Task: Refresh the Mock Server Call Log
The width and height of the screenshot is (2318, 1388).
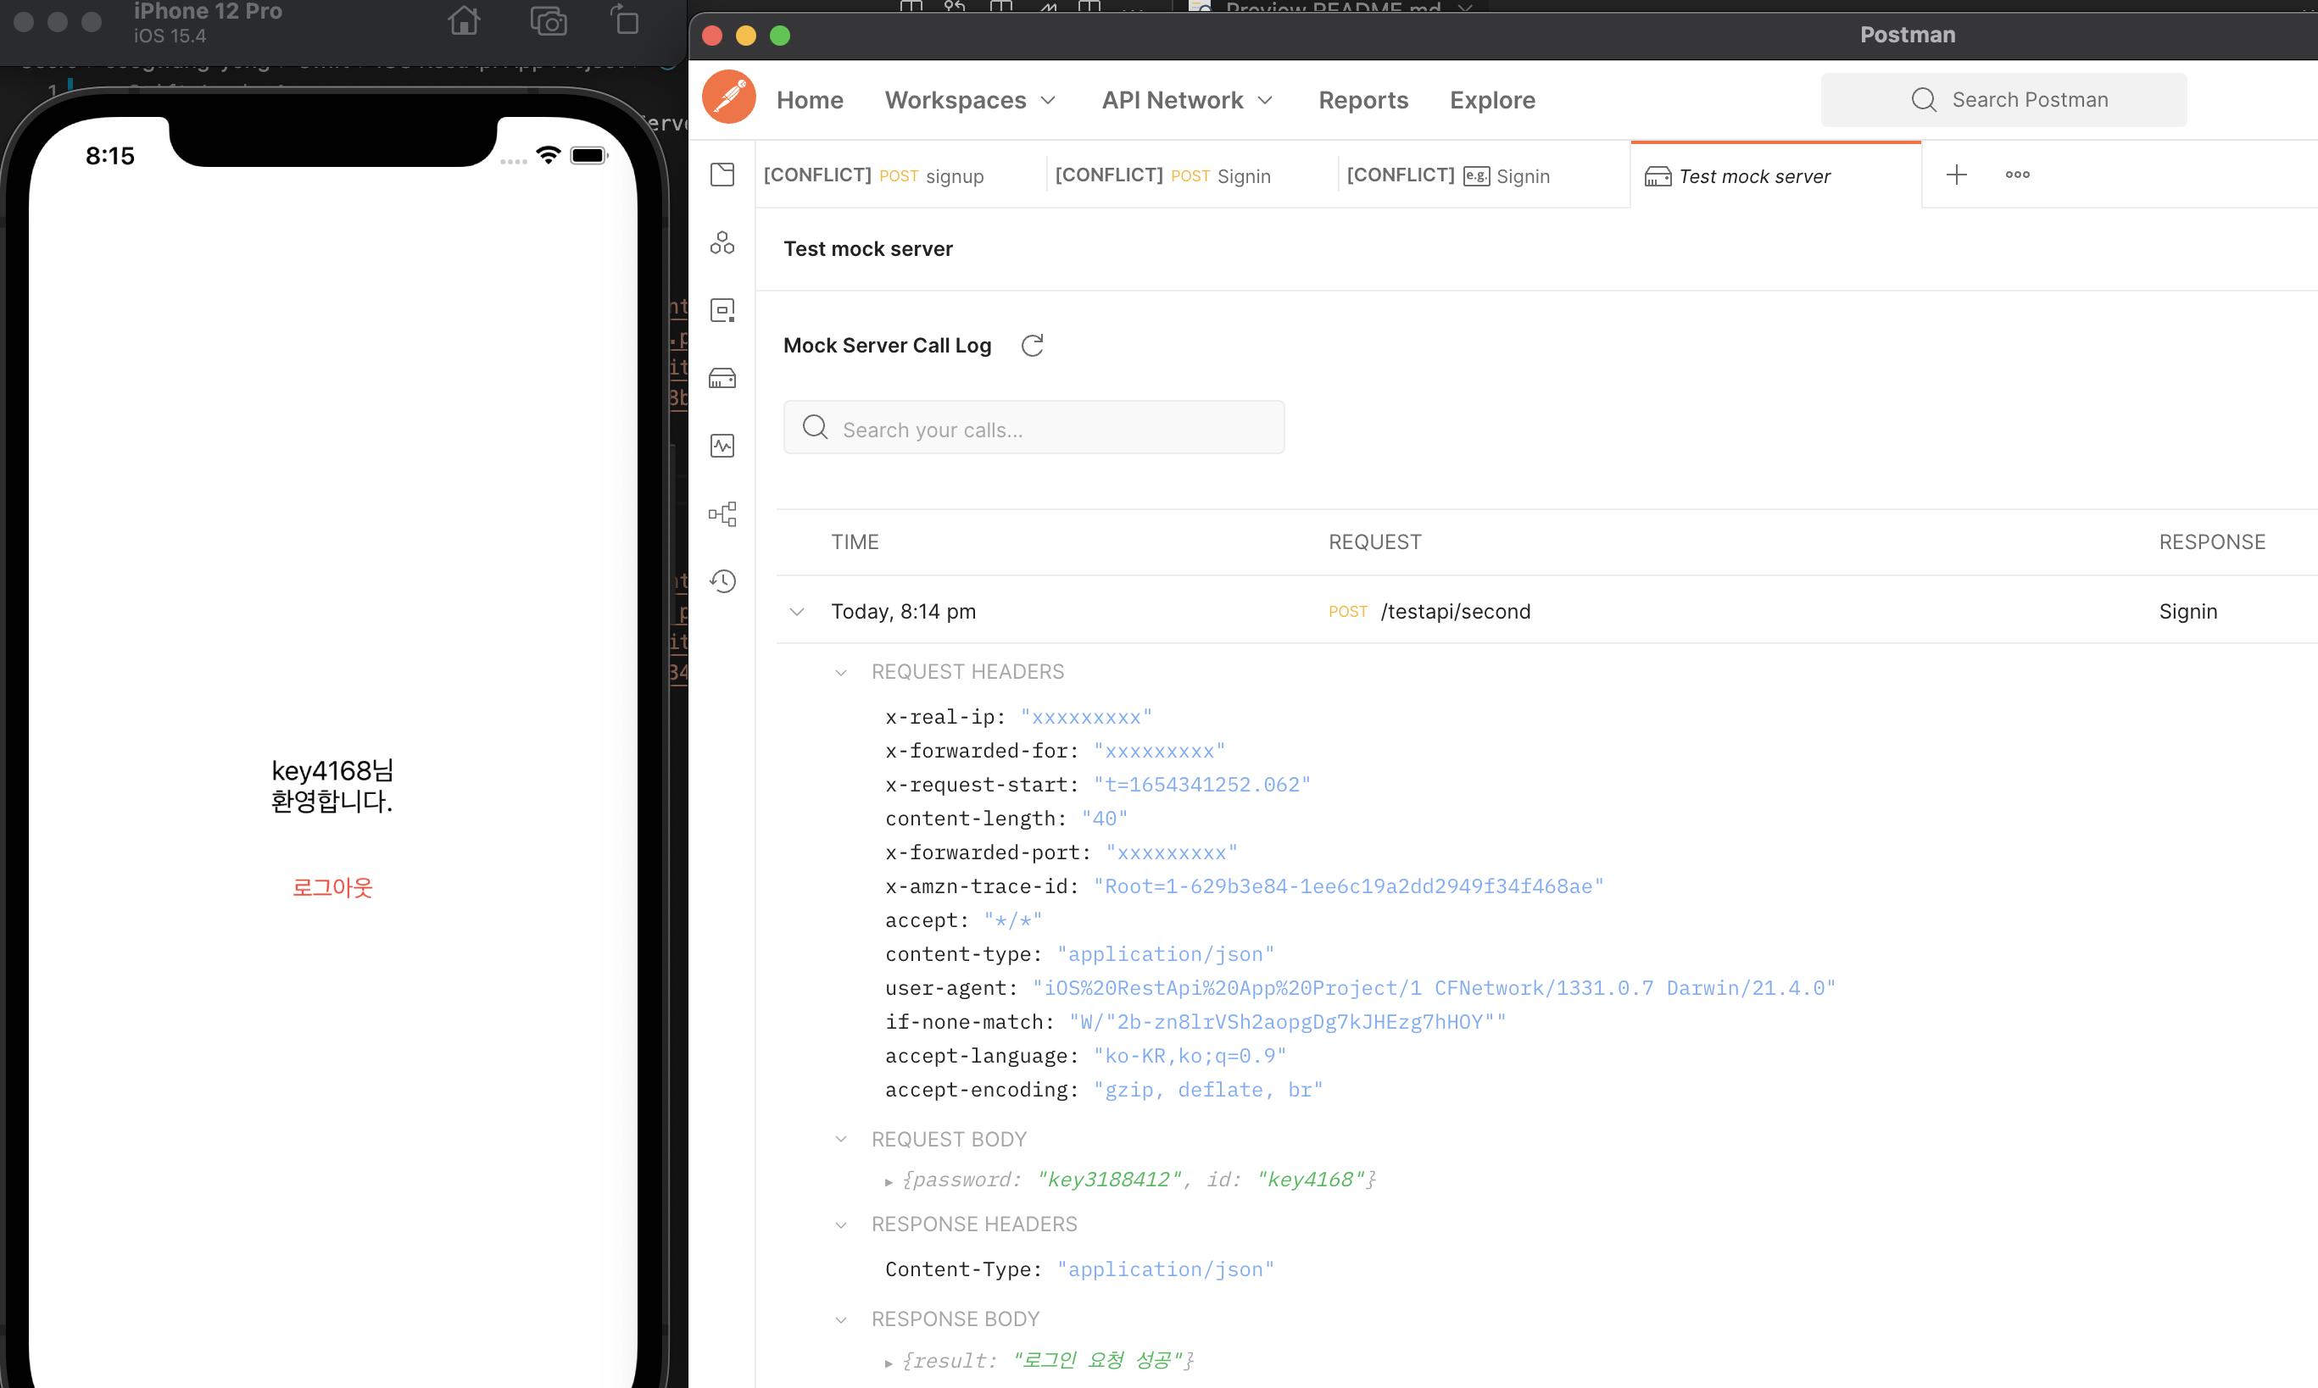Action: 1034,345
